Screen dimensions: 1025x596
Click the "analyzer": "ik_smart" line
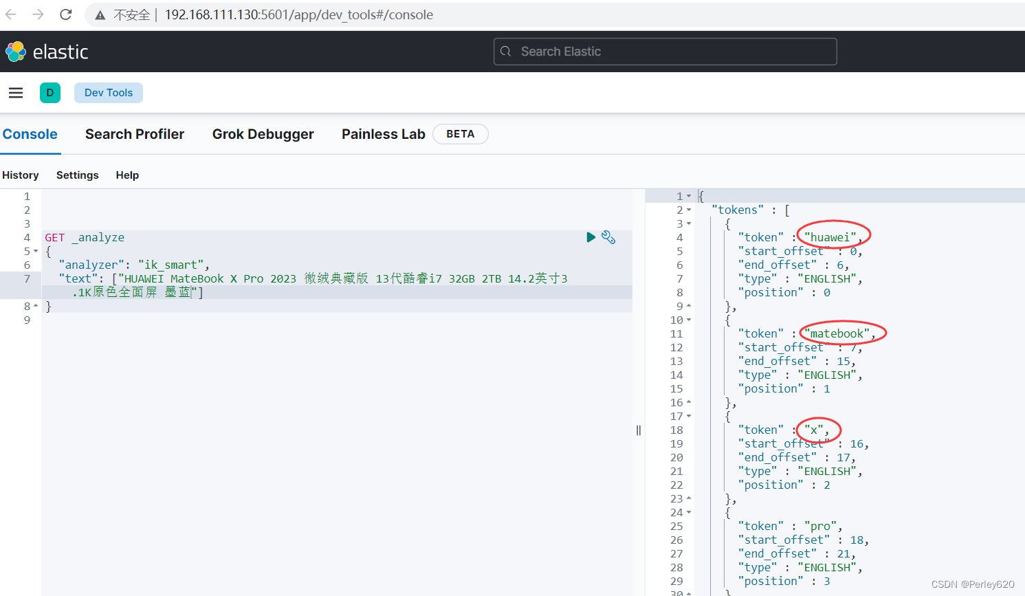(x=134, y=265)
